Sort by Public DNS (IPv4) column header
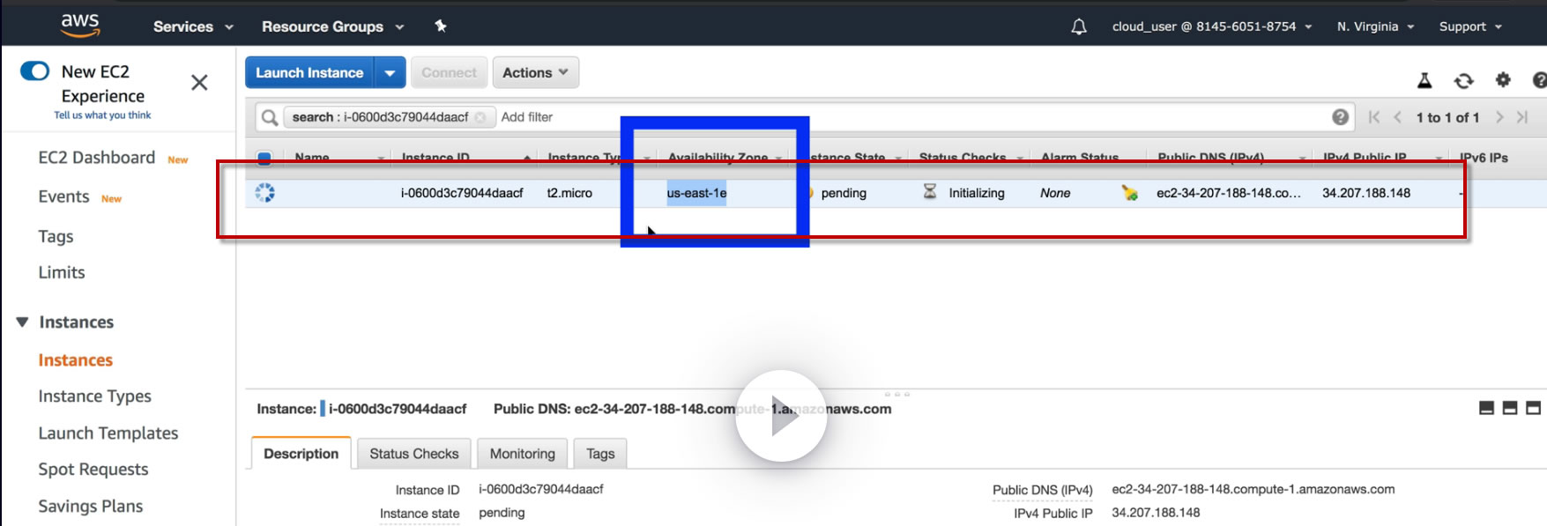This screenshot has height=526, width=1547. coord(1211,158)
